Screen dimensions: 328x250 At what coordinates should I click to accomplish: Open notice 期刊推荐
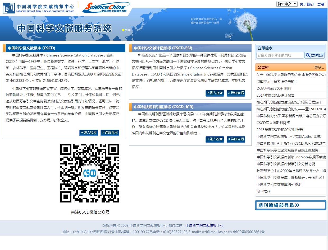[263, 191]
